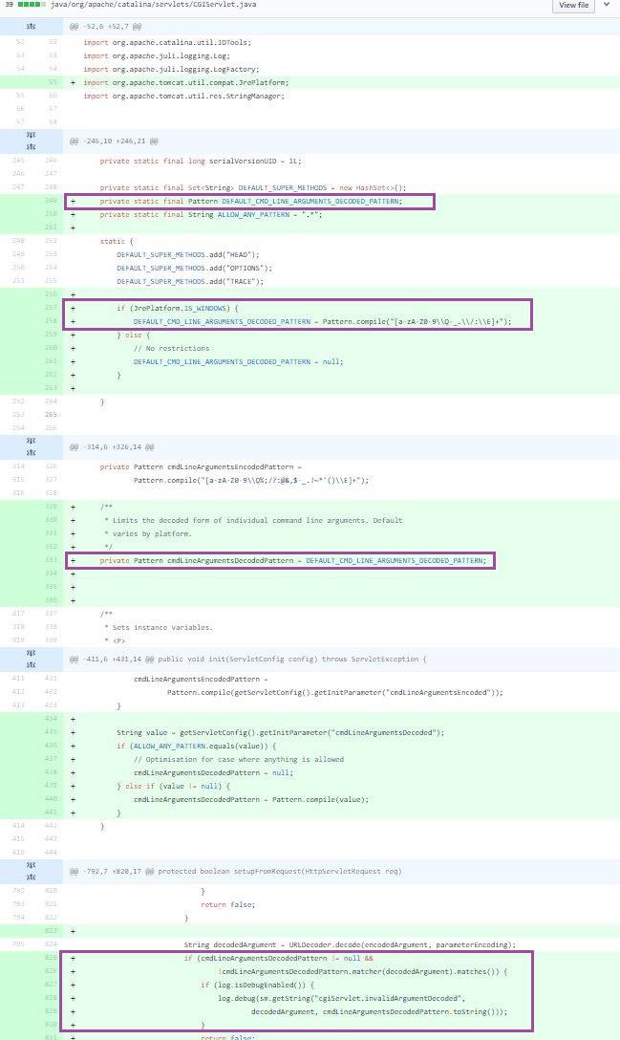Screen dimensions: 620x1040
Task: Click the if (ALLOW_ANY_PATTERN.equals(value)) line
Action: [196, 747]
